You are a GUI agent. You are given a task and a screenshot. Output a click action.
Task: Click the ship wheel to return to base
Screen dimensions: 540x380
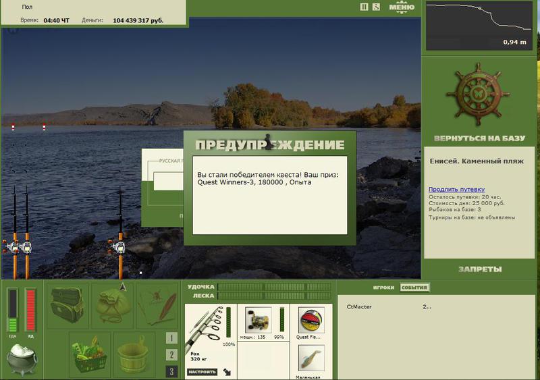pos(478,94)
